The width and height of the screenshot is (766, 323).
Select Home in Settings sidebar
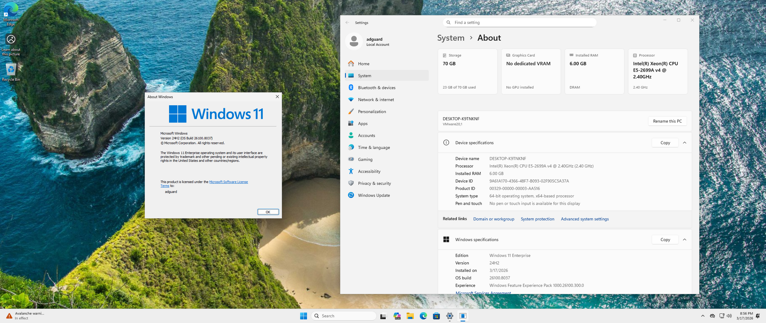point(363,64)
